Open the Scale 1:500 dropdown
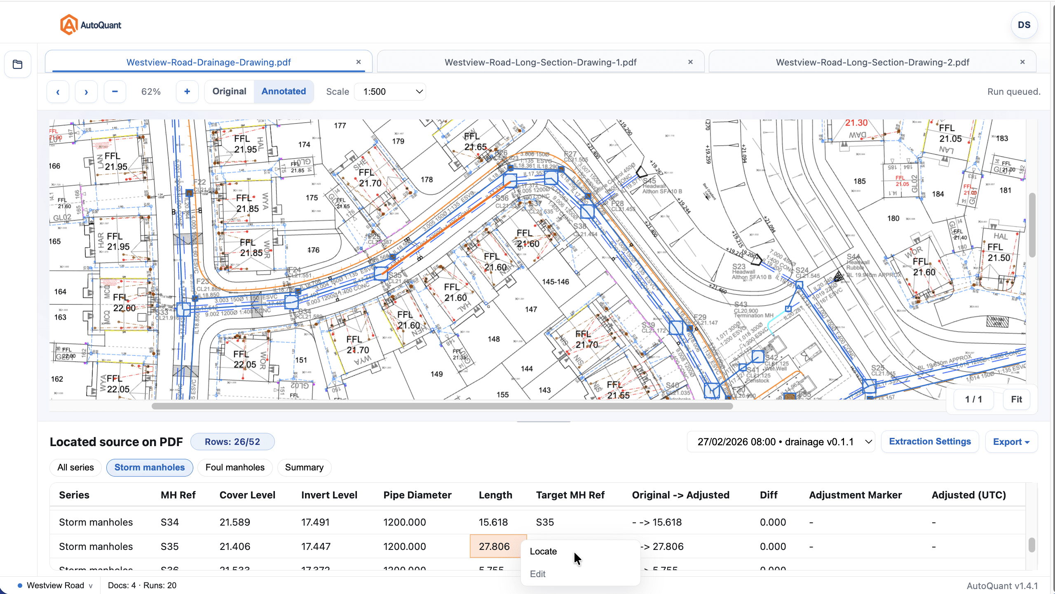1055x594 pixels. tap(389, 91)
